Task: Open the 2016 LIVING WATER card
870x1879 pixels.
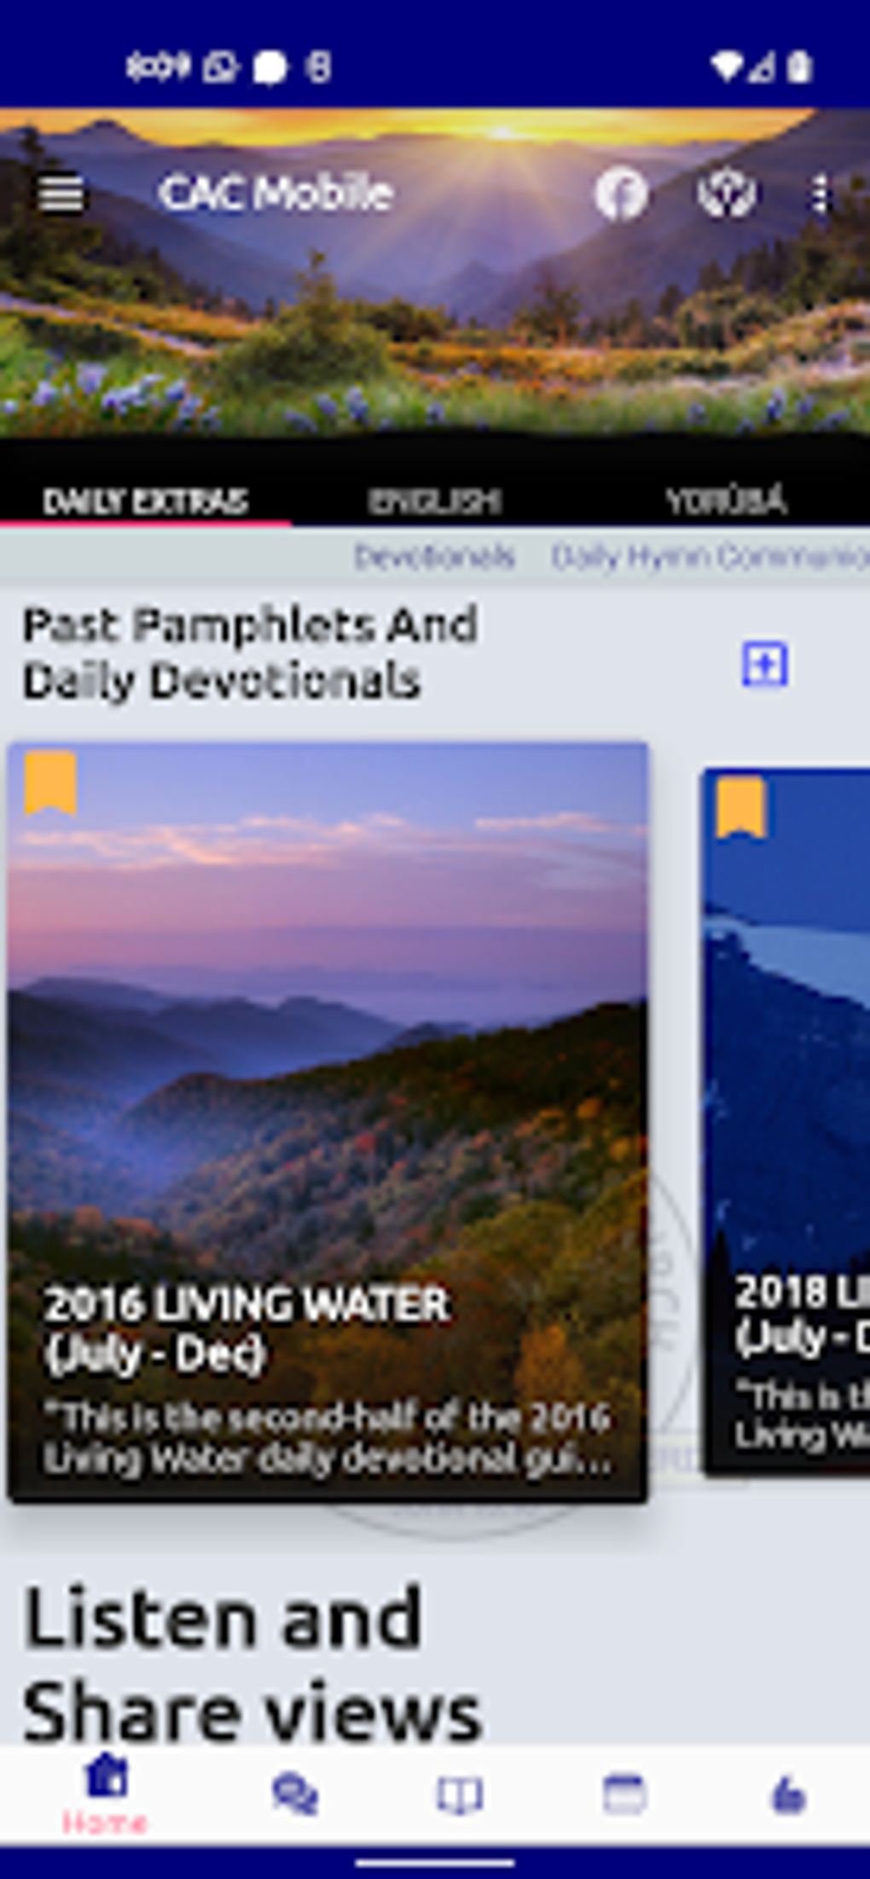Action: pyautogui.click(x=328, y=1122)
